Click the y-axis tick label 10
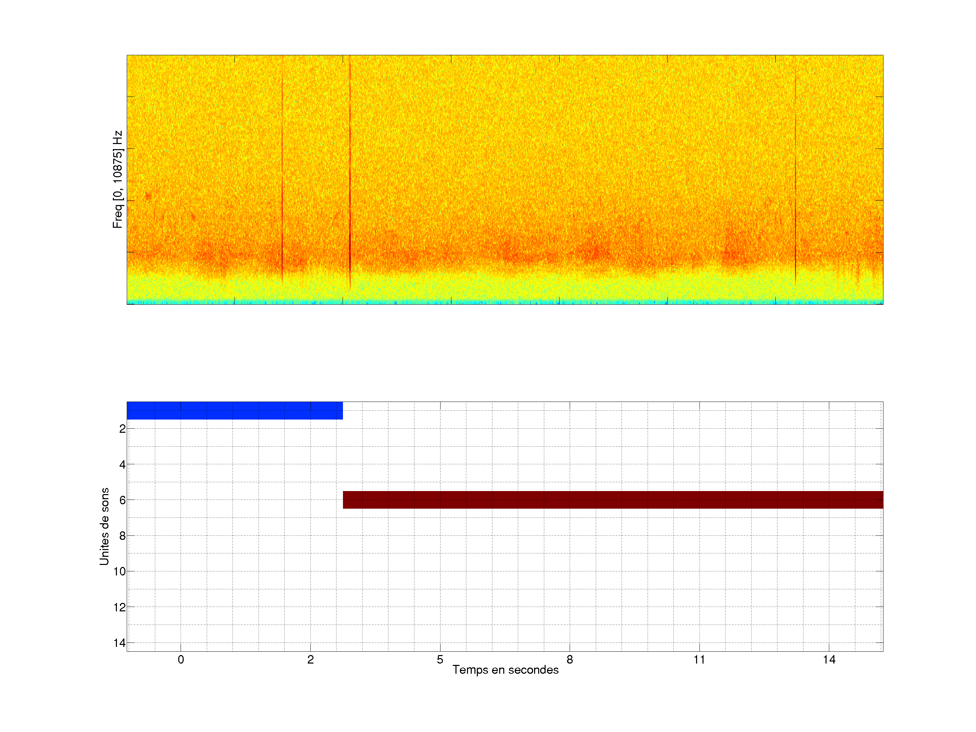 120,571
